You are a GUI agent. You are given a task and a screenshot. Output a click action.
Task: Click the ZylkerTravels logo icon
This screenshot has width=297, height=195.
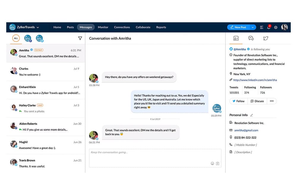pyautogui.click(x=12, y=27)
